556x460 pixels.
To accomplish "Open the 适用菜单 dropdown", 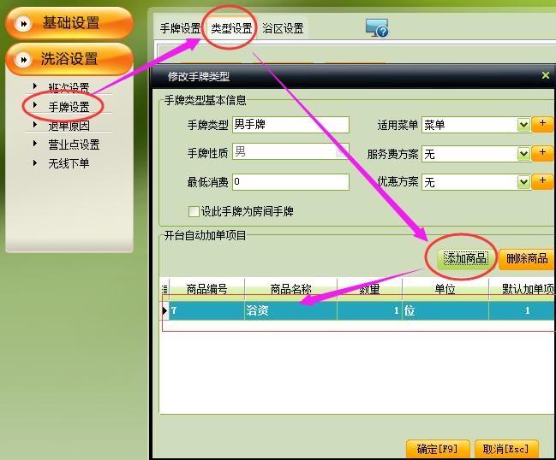I will click(x=523, y=126).
